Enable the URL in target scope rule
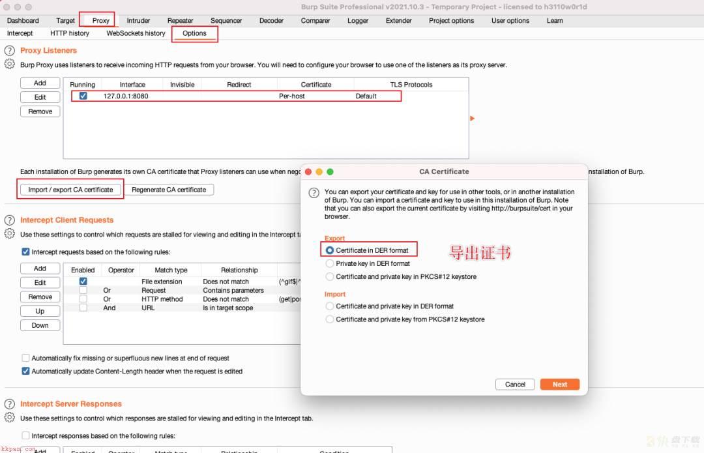Screen dimensions: 704x453 [x=83, y=308]
